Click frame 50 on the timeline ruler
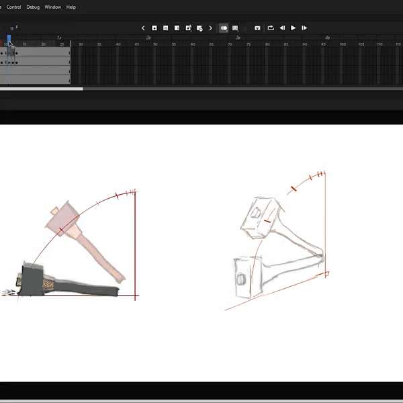The height and width of the screenshot is (403, 403). 155,44
